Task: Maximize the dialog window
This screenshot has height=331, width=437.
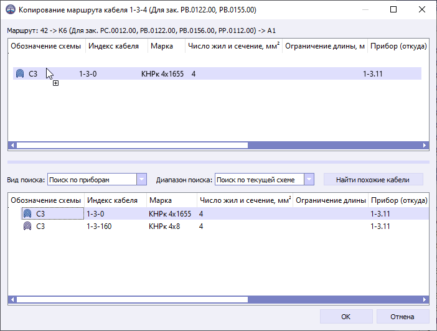Action: click(393, 9)
